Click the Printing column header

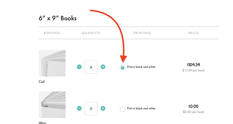[x=142, y=33]
